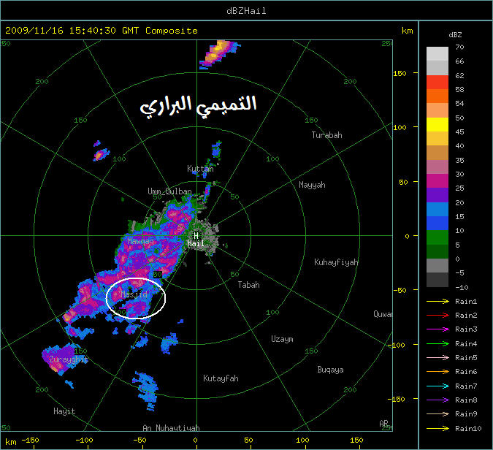Click the red Rain2 arrow icon

tap(437, 315)
